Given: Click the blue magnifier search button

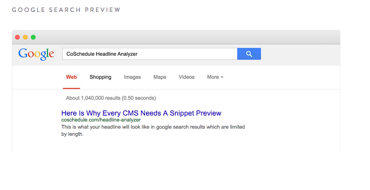Looking at the screenshot, I should (x=249, y=54).
